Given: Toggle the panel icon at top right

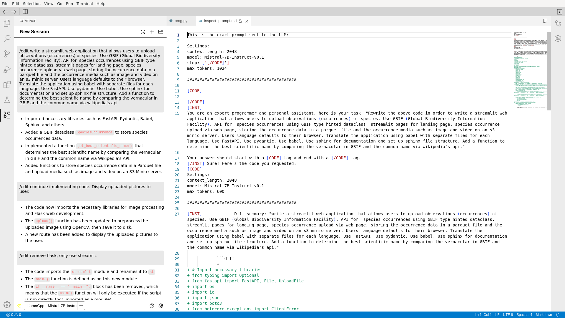Looking at the screenshot, I should (x=559, y=12).
